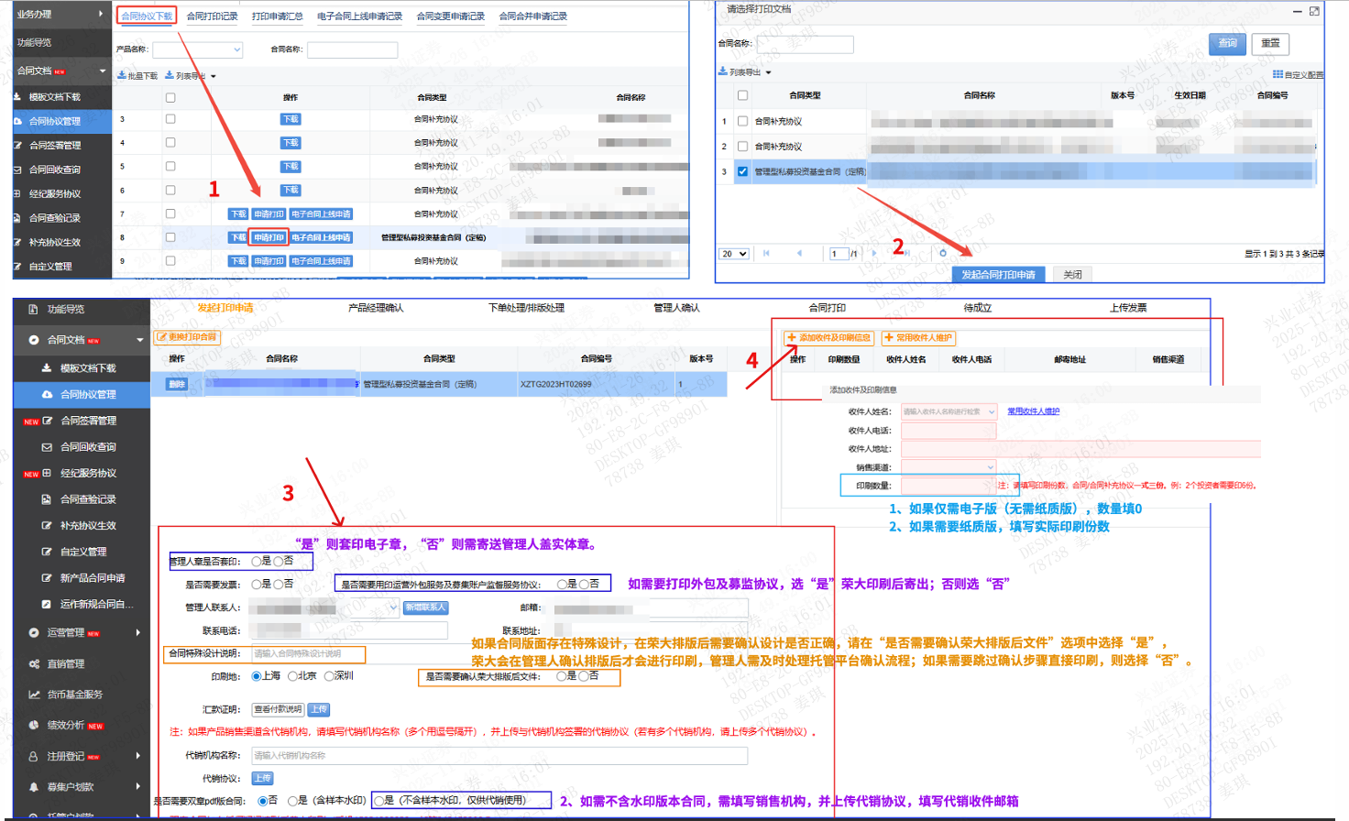This screenshot has height=821, width=1349.
Task: Open 货币基金服务 chart icon in sidebar
Action: point(34,695)
